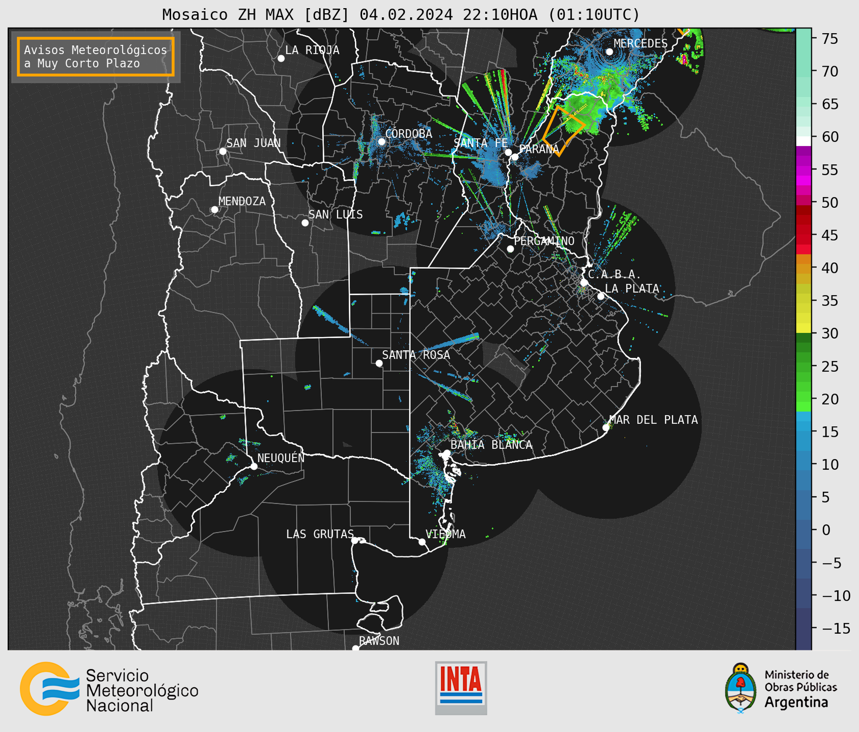Click the red 45 dBZ color on scale
The image size is (859, 732).
[803, 235]
